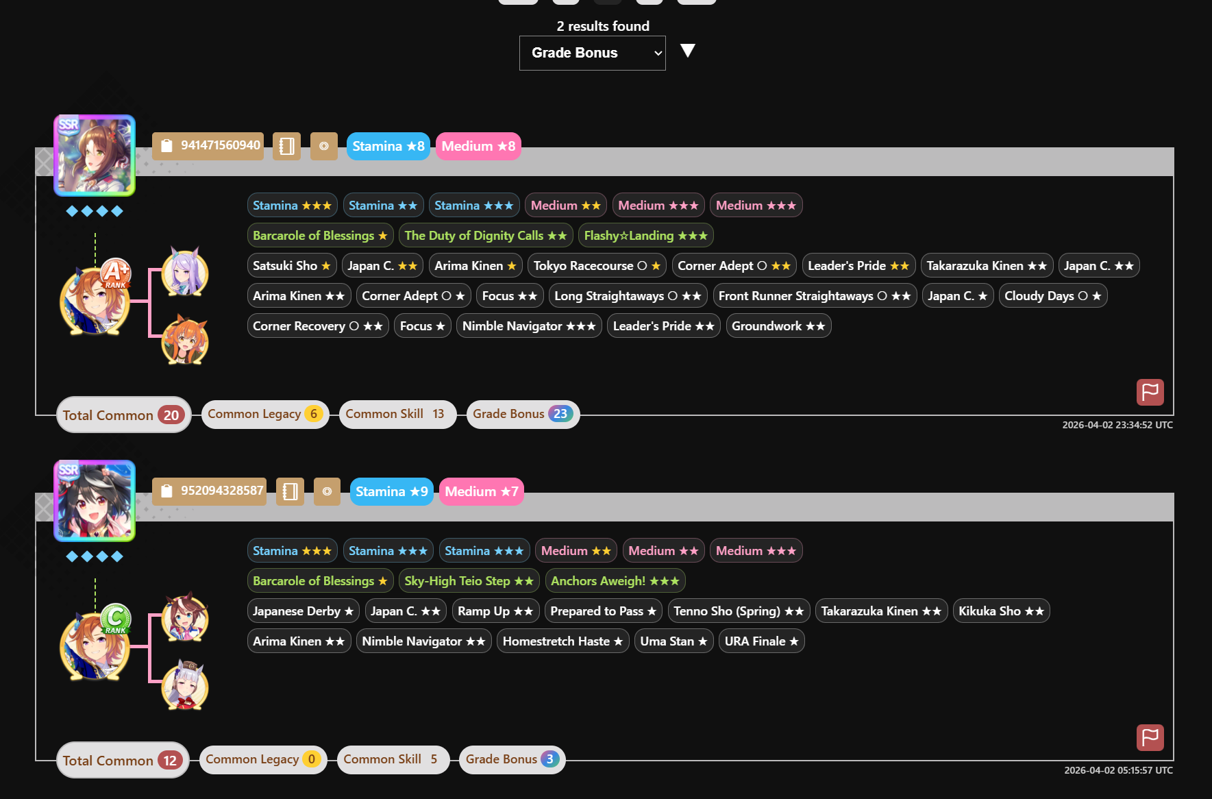1212x799 pixels.
Task: Click the circle icon beside ID 941471560940
Action: pyautogui.click(x=324, y=146)
